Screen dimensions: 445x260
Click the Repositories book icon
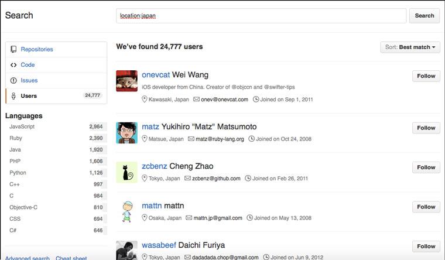tap(13, 49)
